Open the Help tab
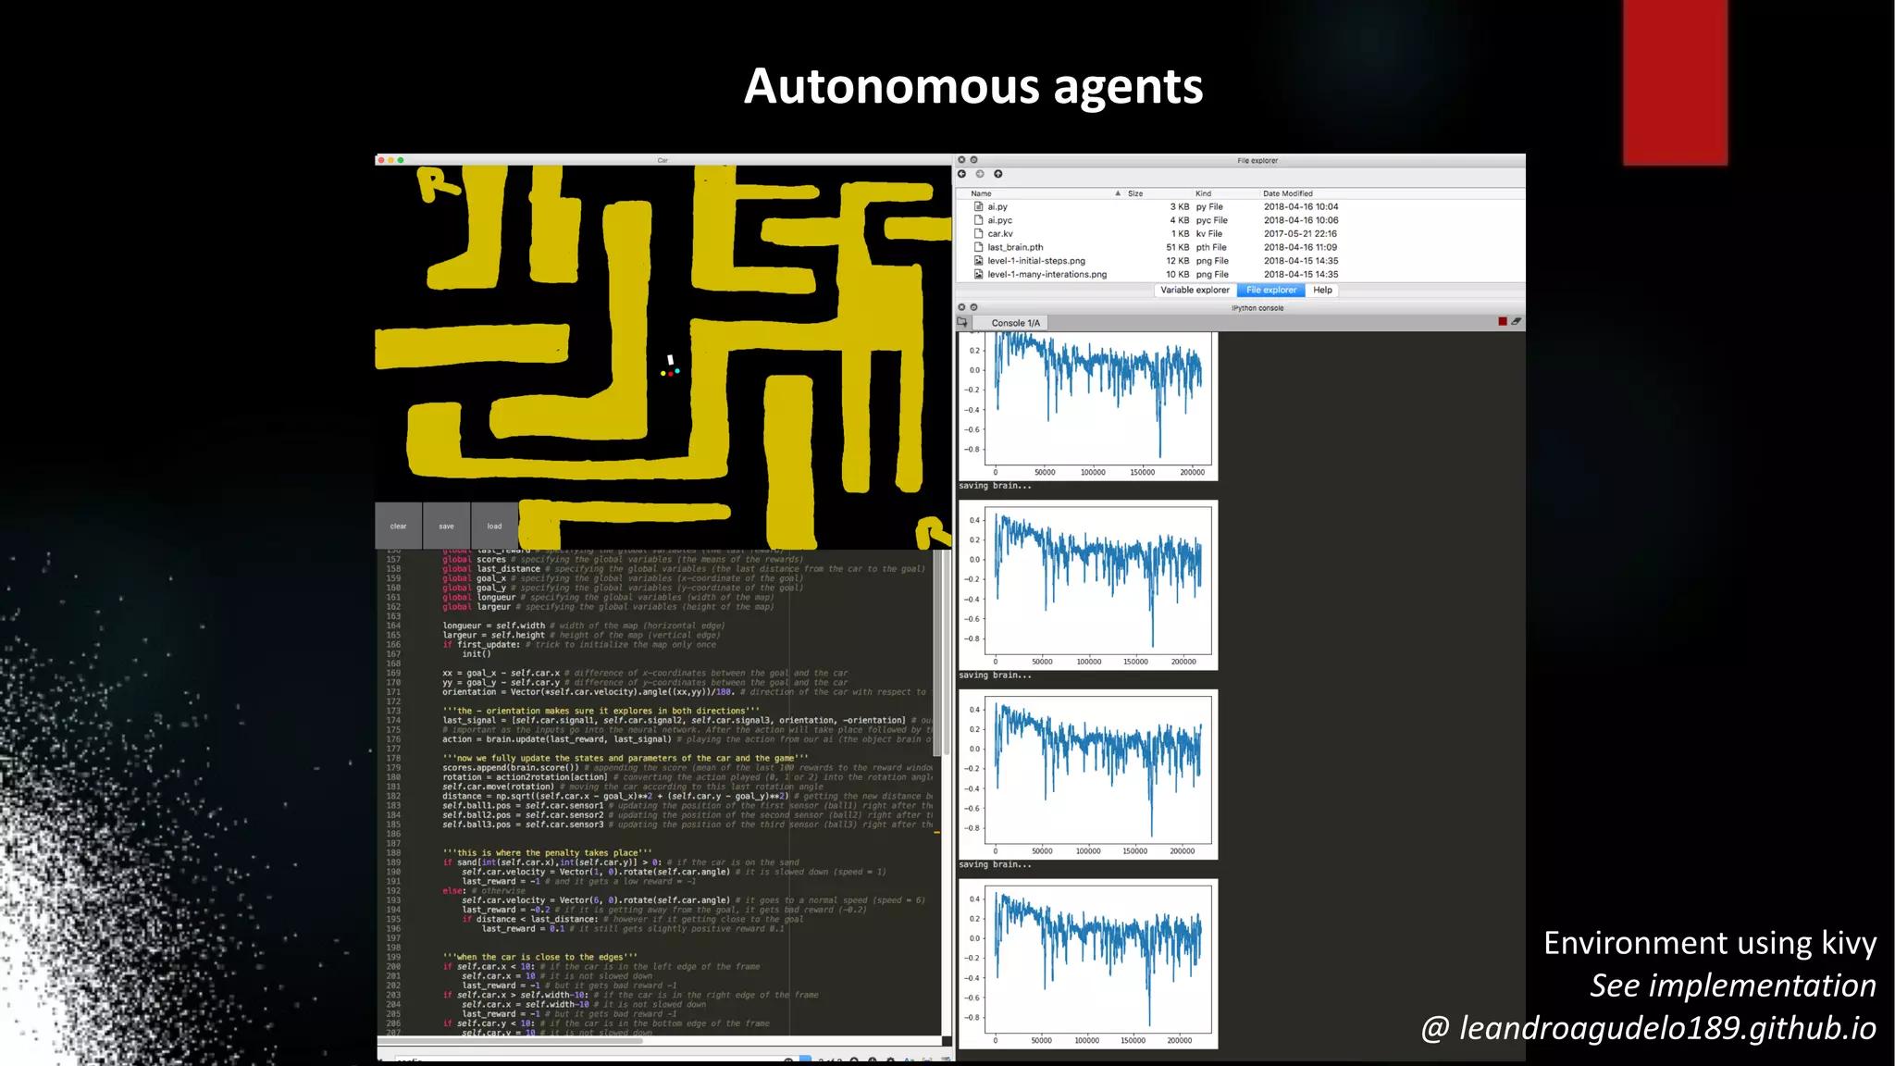 1322,291
